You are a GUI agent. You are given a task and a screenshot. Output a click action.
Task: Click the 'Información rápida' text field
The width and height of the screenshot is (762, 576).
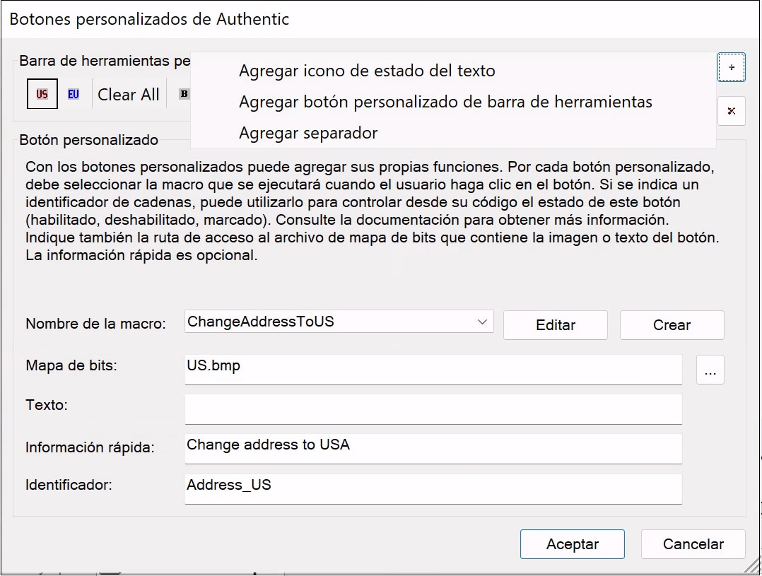tap(433, 447)
